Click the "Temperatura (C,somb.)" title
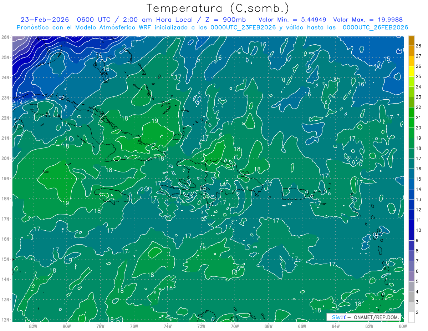 [218, 9]
